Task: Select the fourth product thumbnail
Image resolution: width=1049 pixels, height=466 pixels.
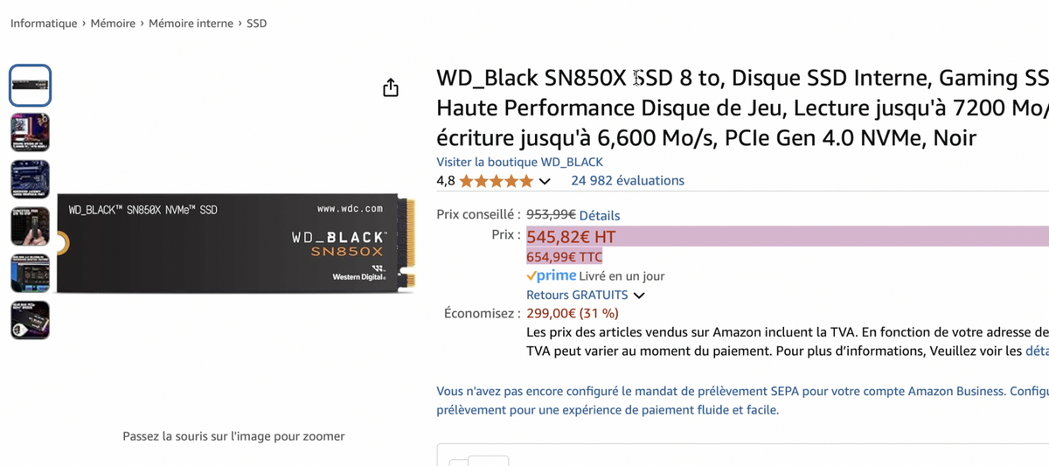Action: (x=30, y=226)
